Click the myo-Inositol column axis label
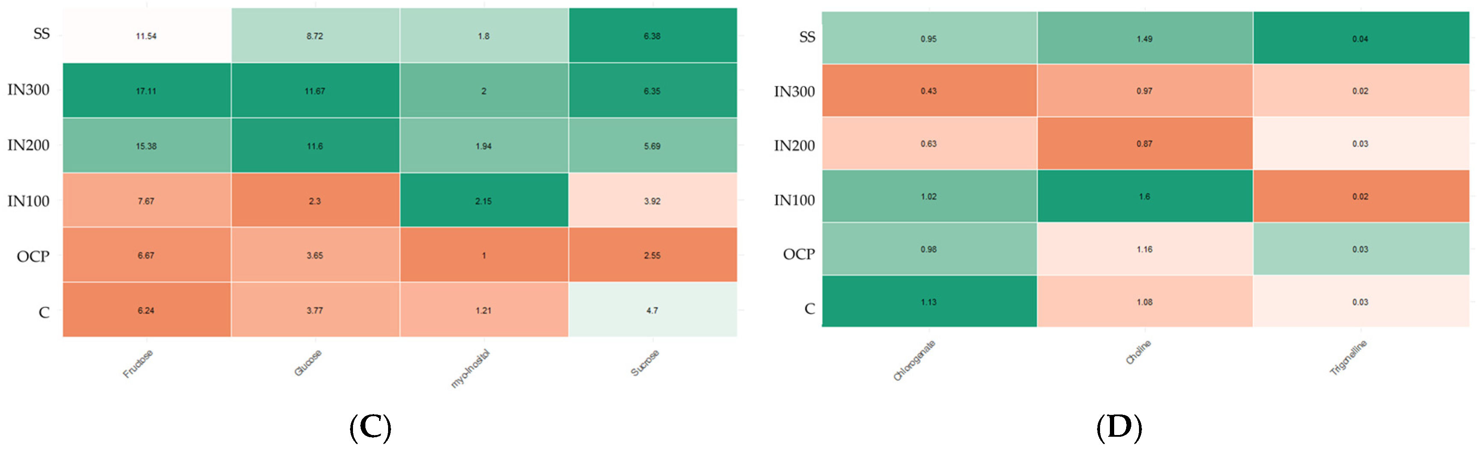The height and width of the screenshot is (450, 1477). pyautogui.click(x=470, y=369)
